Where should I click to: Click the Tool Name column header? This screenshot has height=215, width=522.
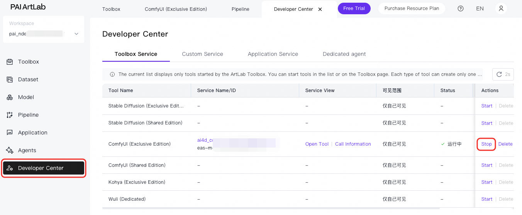[121, 91]
